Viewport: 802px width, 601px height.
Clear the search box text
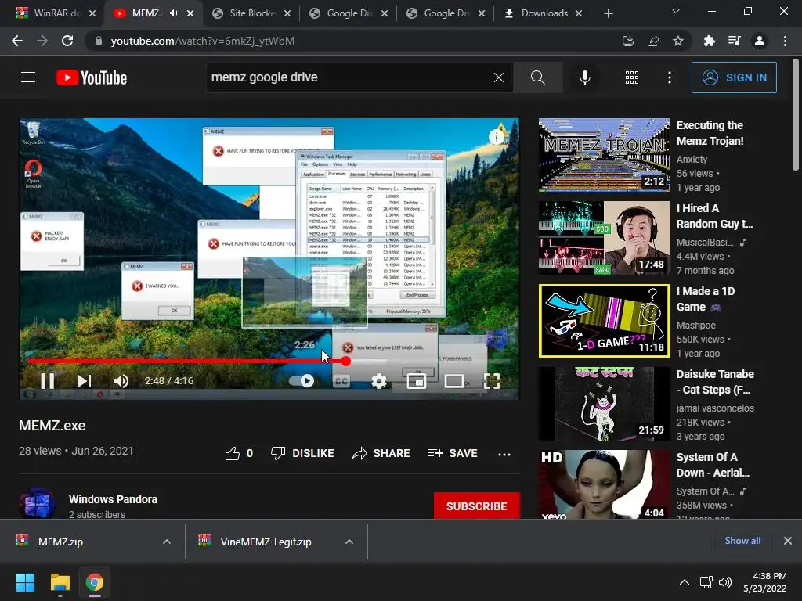click(x=499, y=77)
